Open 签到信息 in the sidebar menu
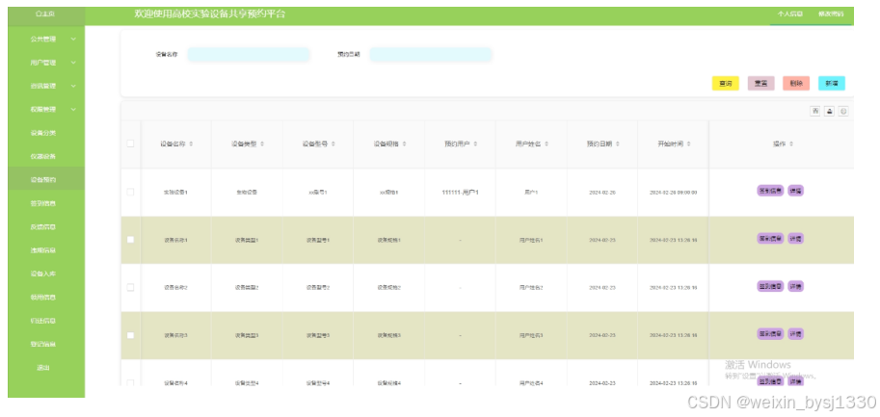 (x=43, y=203)
